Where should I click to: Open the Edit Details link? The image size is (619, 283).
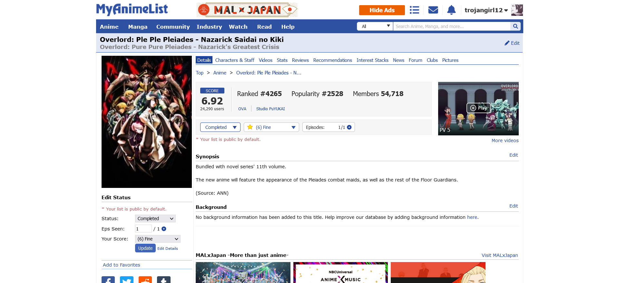click(168, 249)
